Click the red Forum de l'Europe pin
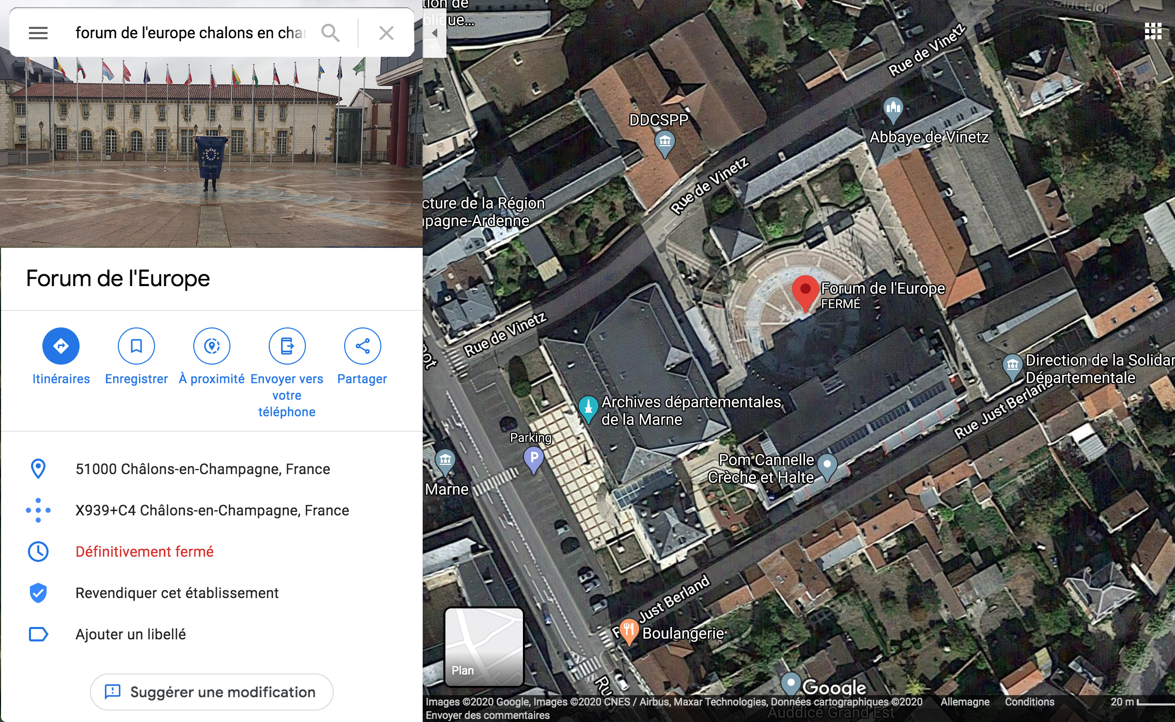Screen dimensions: 1175x722 click(x=805, y=293)
